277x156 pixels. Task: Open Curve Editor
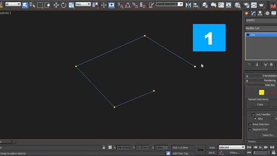pyautogui.click(x=221, y=5)
